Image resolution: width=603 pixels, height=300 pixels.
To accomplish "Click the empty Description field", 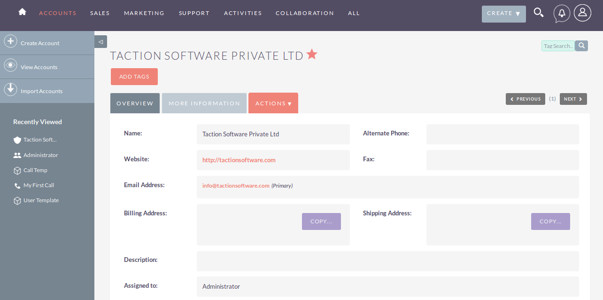I will (388, 261).
